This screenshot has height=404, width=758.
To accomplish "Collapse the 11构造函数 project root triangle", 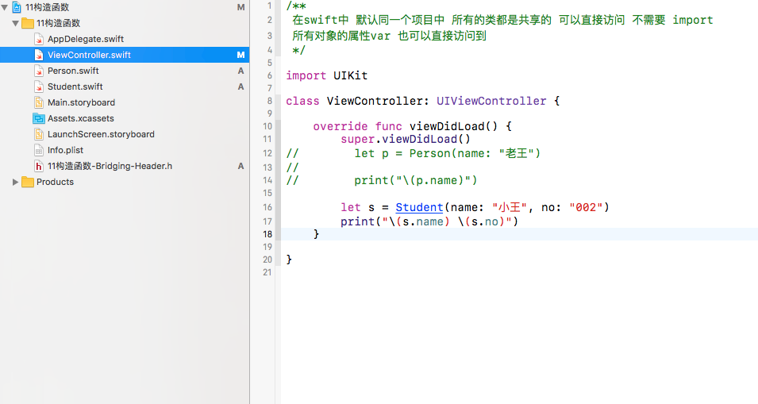I will (x=5, y=7).
